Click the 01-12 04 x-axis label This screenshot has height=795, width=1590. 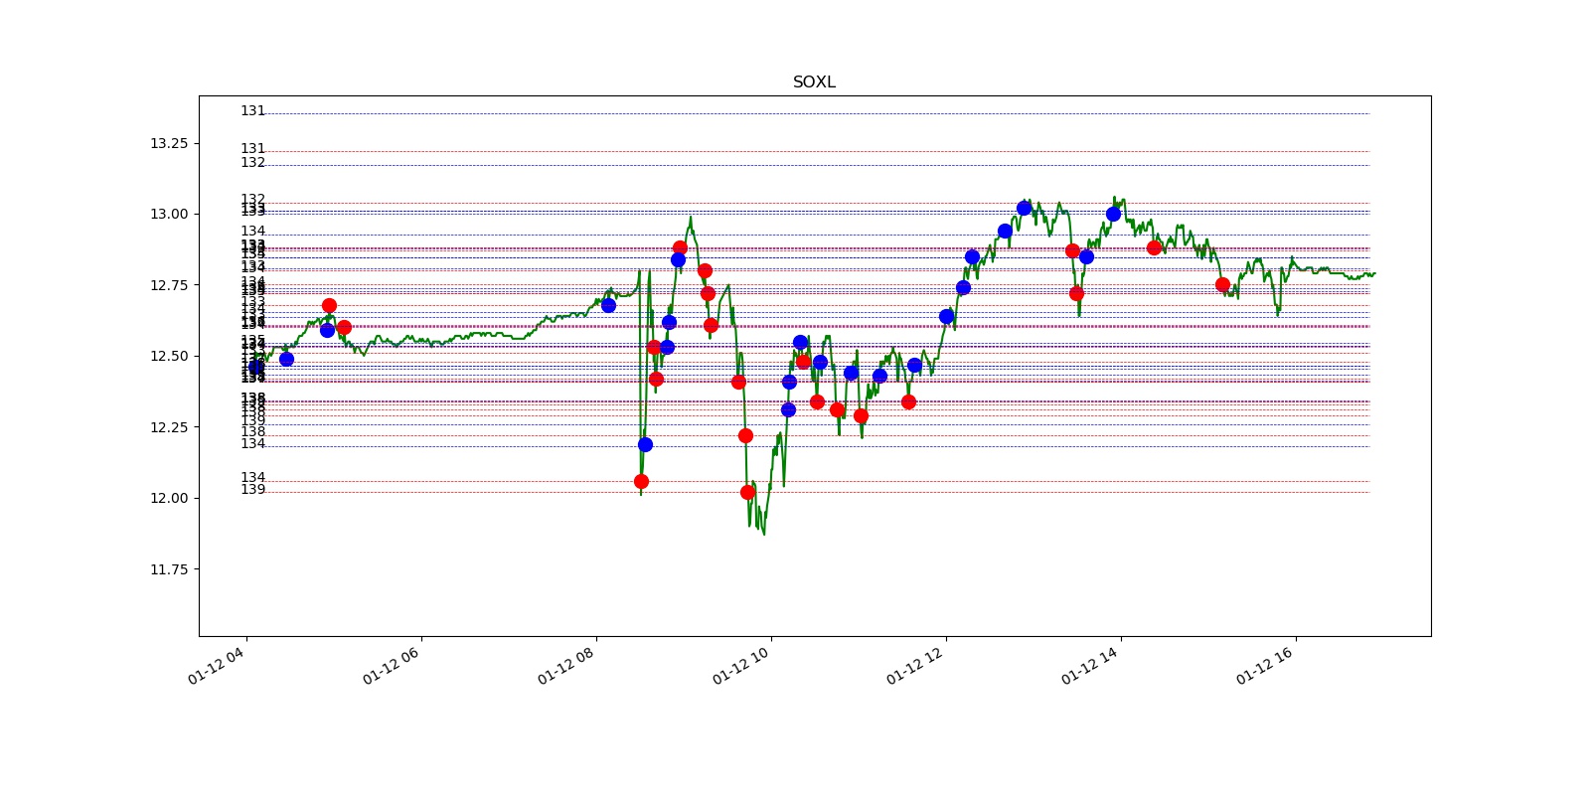(217, 665)
